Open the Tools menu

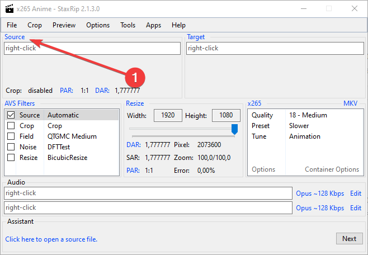click(128, 25)
